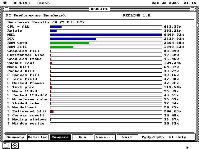199x149 pixels.
Task: Select the 'Horizontal Line' row label
Action: [x=26, y=55]
